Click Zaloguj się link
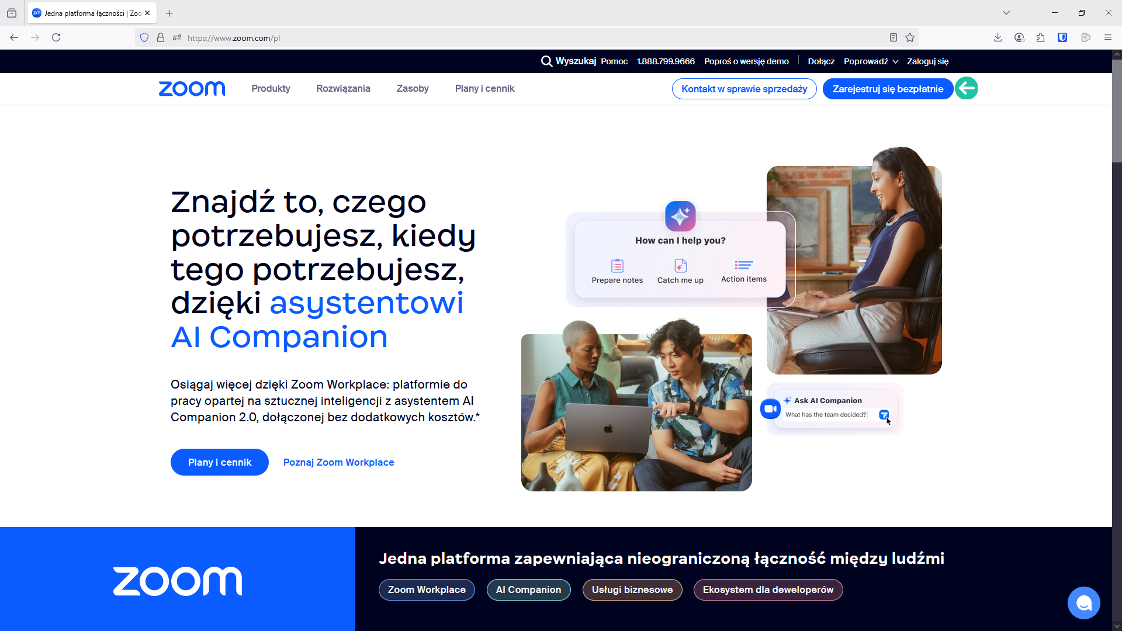The image size is (1122, 631). pos(927,61)
